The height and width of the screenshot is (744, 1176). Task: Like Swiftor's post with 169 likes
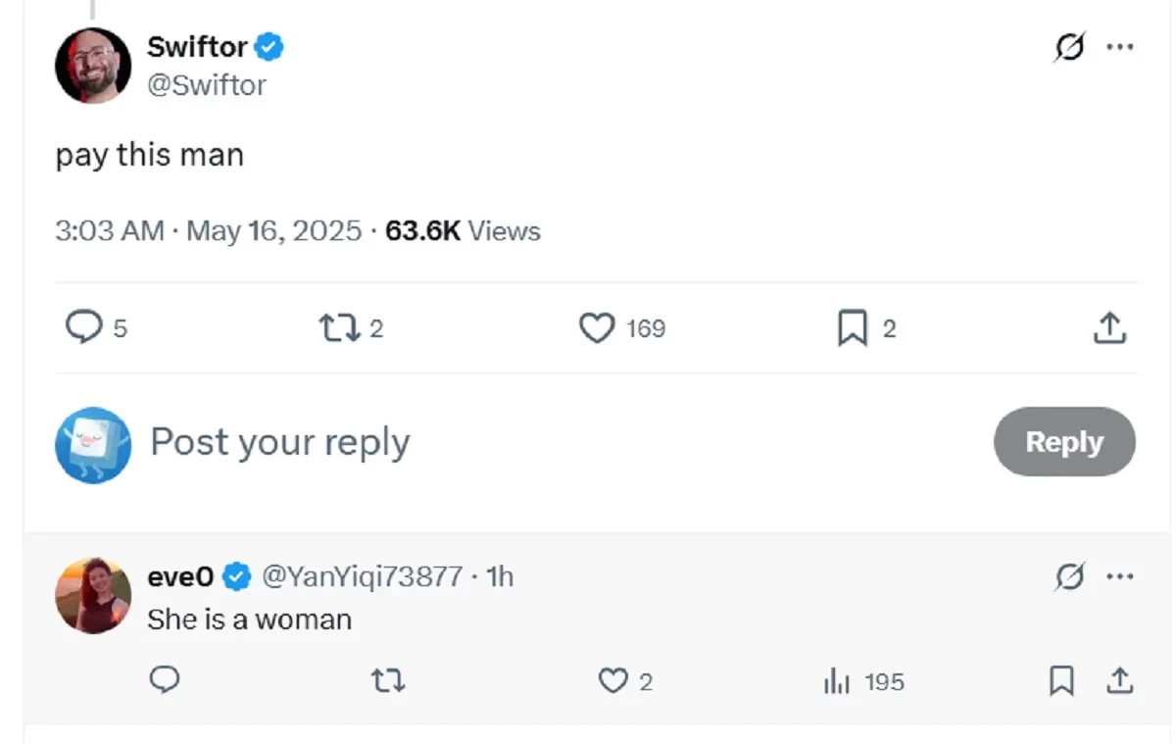click(597, 327)
